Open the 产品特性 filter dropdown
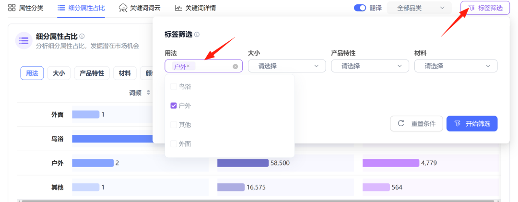 click(x=370, y=66)
